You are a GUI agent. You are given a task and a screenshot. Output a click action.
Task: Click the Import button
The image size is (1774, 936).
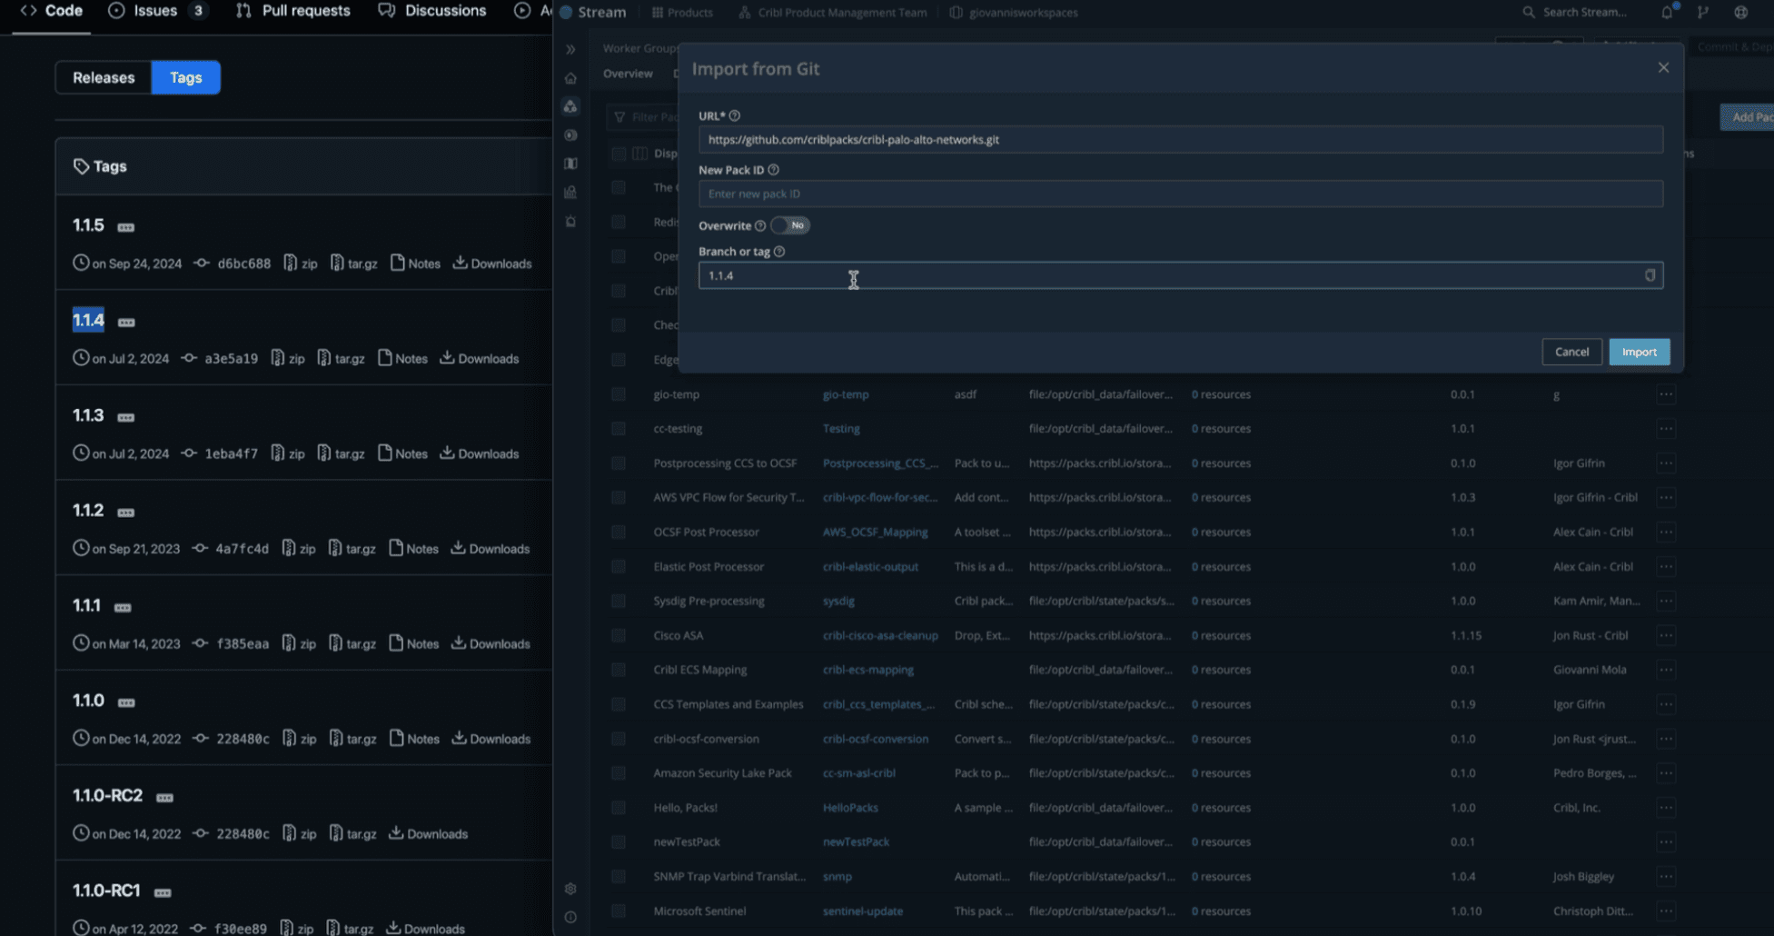1639,352
